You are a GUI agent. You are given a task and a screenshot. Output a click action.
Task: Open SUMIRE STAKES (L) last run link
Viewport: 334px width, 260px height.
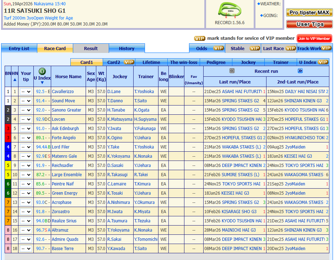click(x=241, y=175)
